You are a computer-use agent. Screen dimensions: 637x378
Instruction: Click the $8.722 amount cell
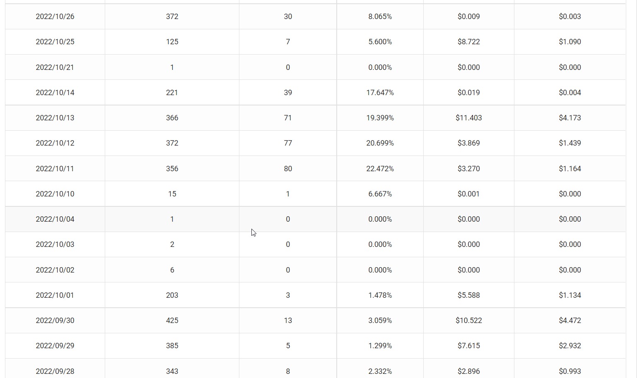click(468, 42)
